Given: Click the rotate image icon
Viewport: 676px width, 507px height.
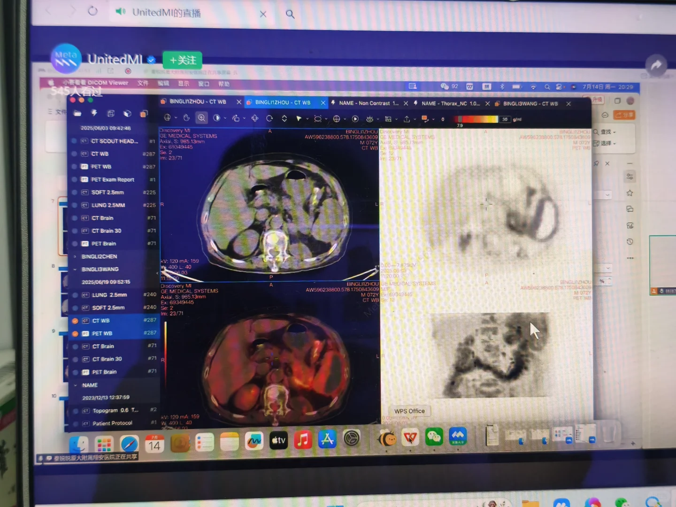Looking at the screenshot, I should [x=236, y=118].
